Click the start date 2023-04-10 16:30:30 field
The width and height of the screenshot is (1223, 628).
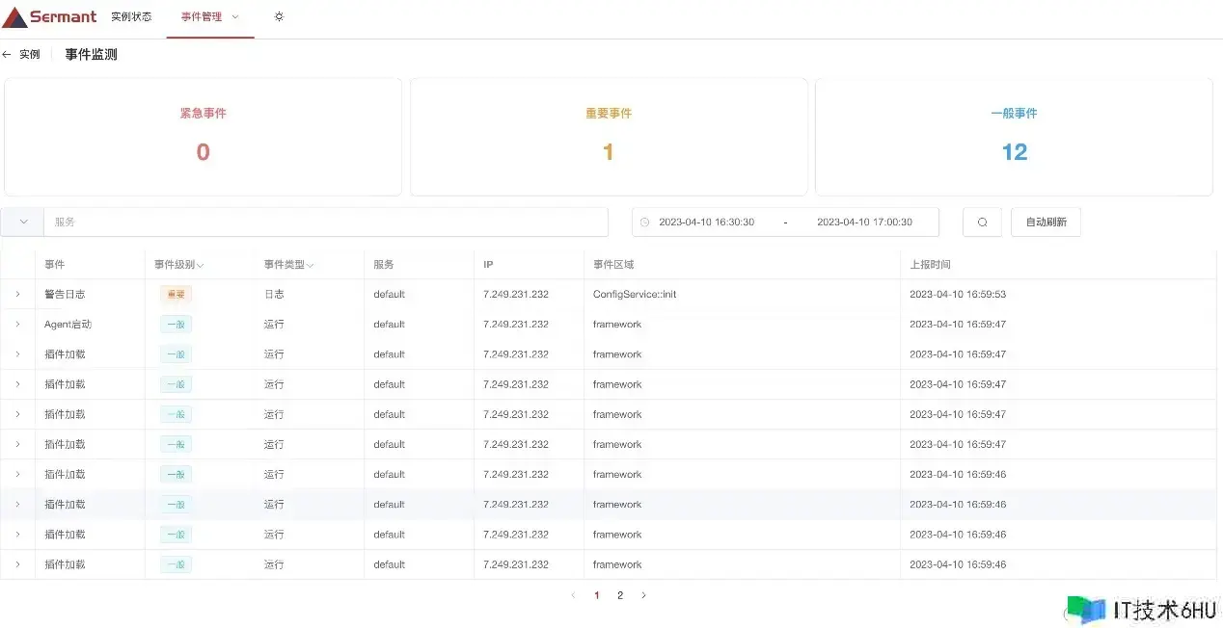(706, 222)
